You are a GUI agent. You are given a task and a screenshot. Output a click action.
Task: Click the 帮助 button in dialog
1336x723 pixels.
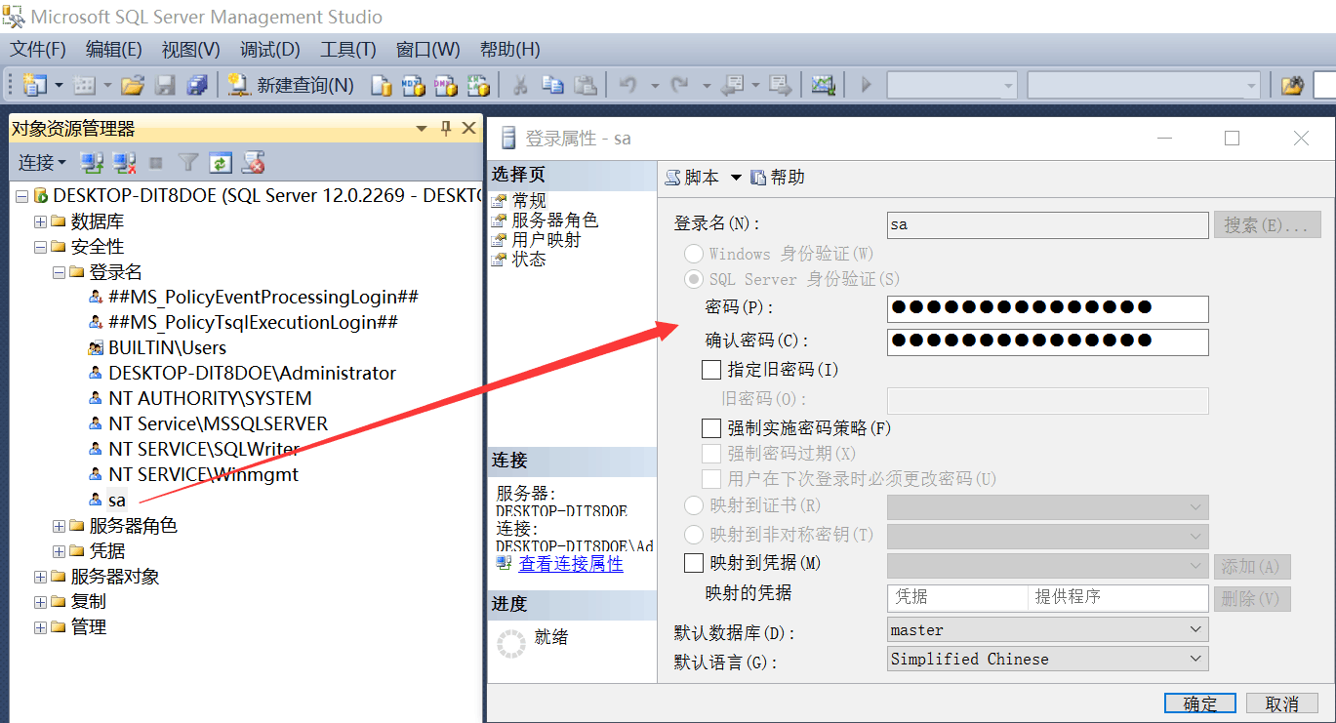click(x=778, y=178)
